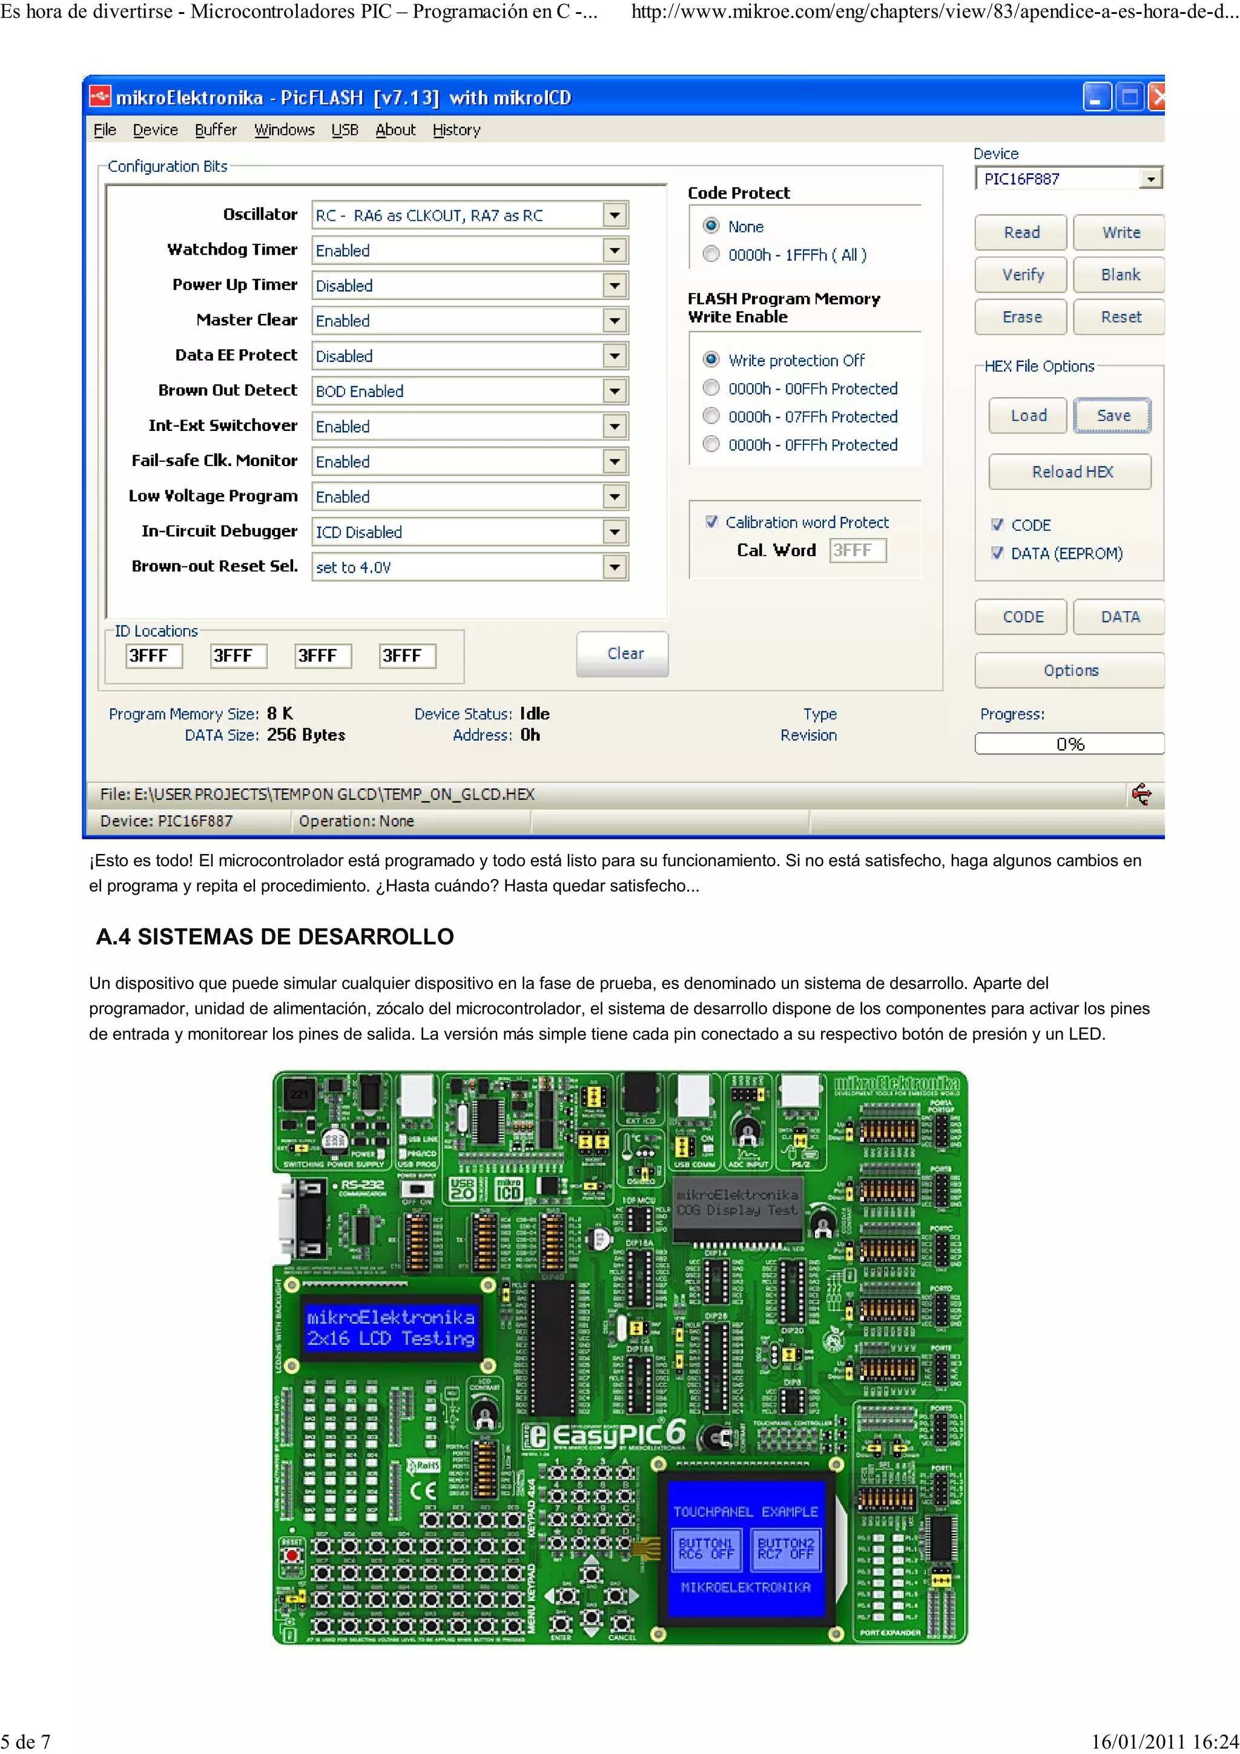
Task: Open the Device PIC16F887 dropdown
Action: coord(1150,179)
